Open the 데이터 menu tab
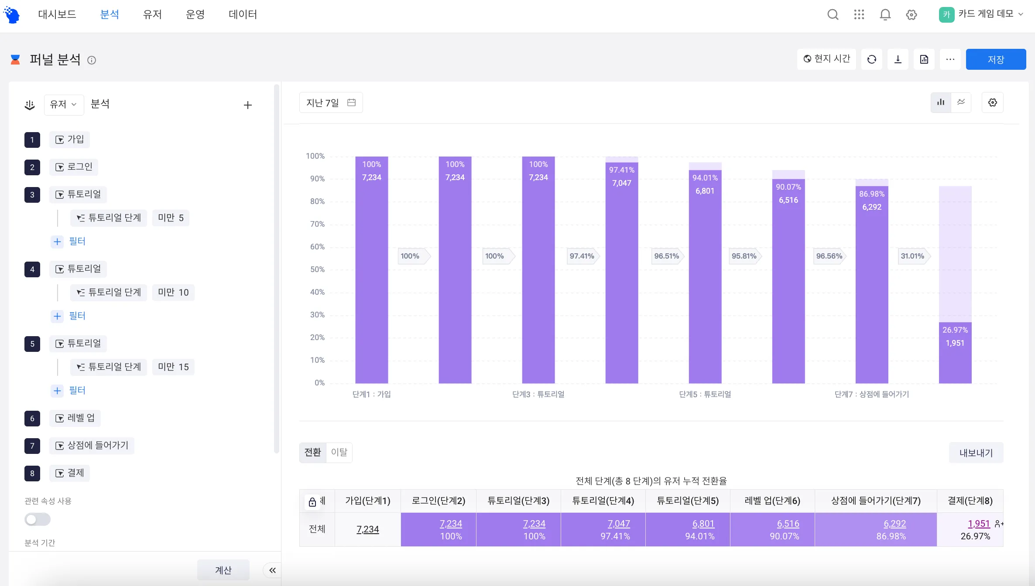 243,14
